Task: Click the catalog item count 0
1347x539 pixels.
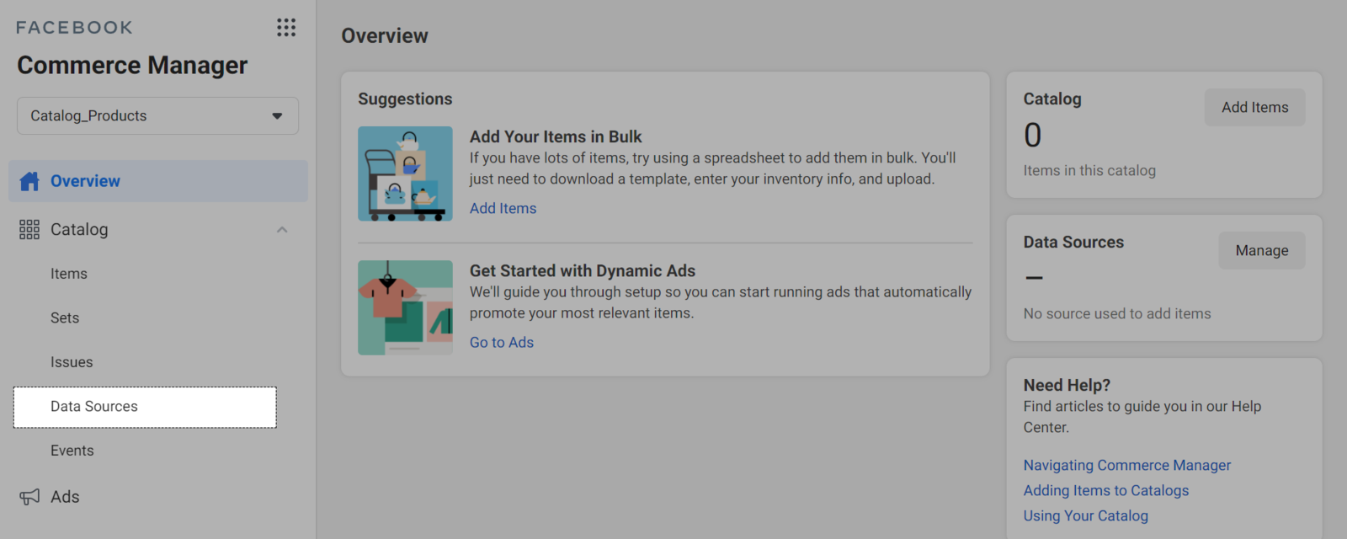Action: tap(1032, 136)
